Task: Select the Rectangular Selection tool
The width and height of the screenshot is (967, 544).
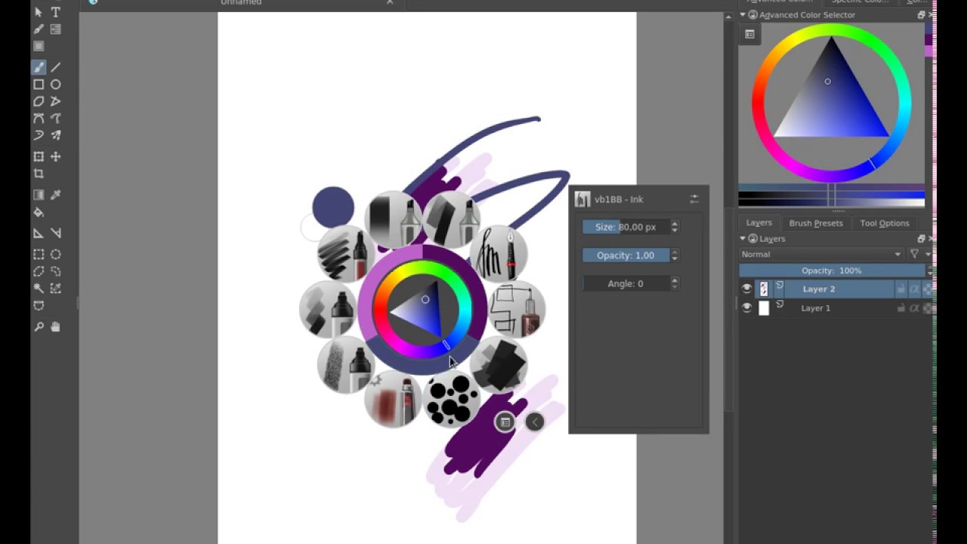Action: point(39,255)
